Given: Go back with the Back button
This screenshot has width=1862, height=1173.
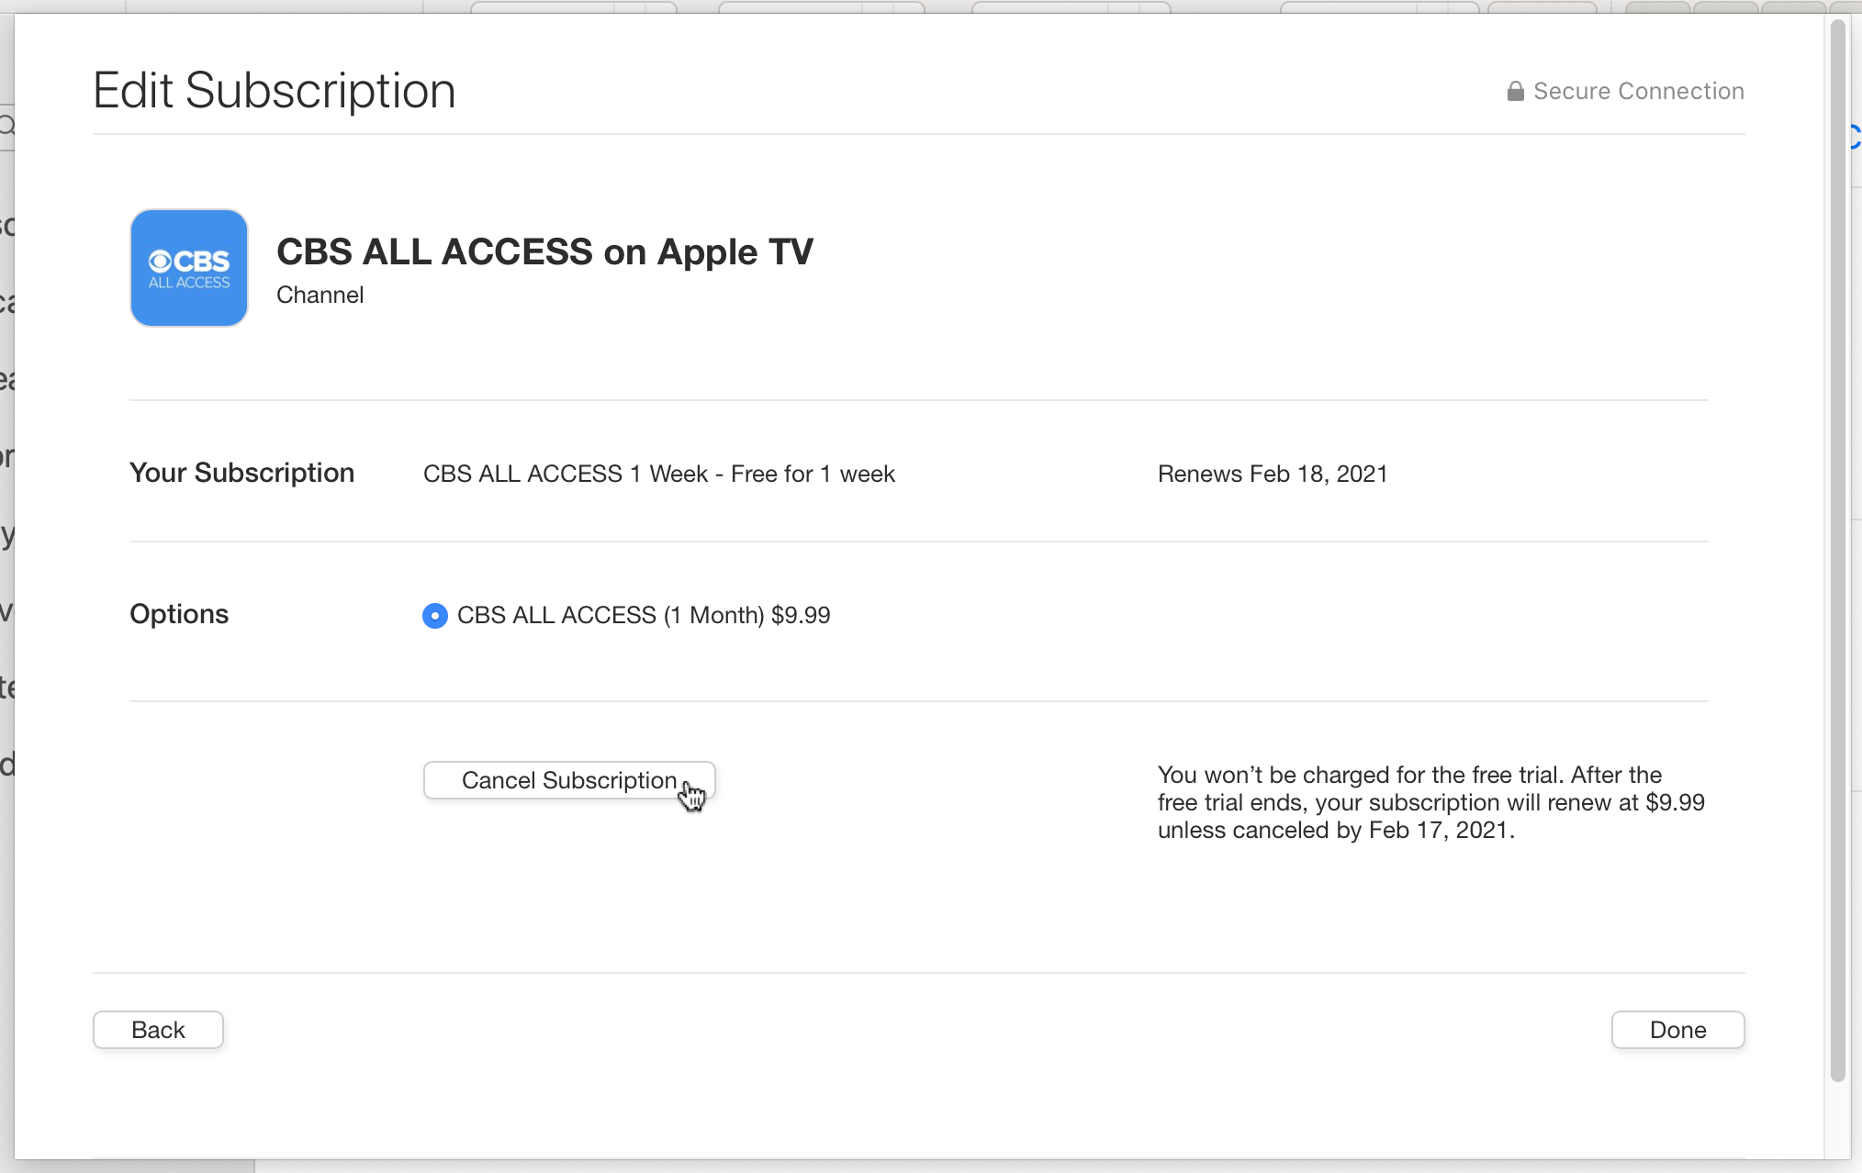Looking at the screenshot, I should click(158, 1030).
